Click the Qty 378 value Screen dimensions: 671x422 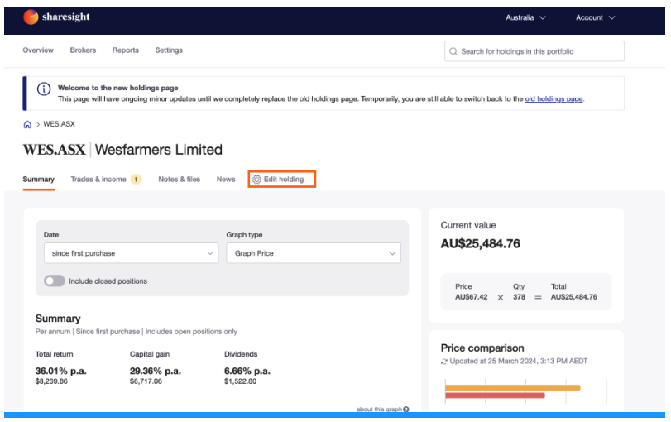click(519, 297)
